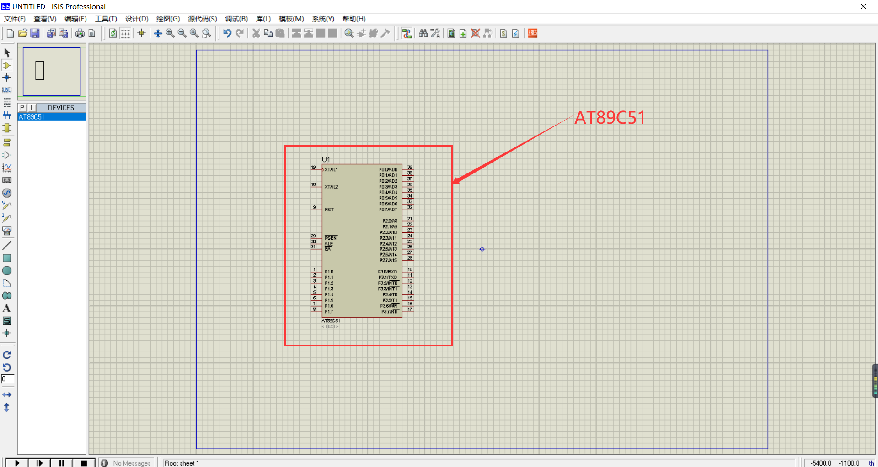Image resolution: width=878 pixels, height=467 pixels.
Task: Click the Print toolbar icon
Action: (x=80, y=33)
